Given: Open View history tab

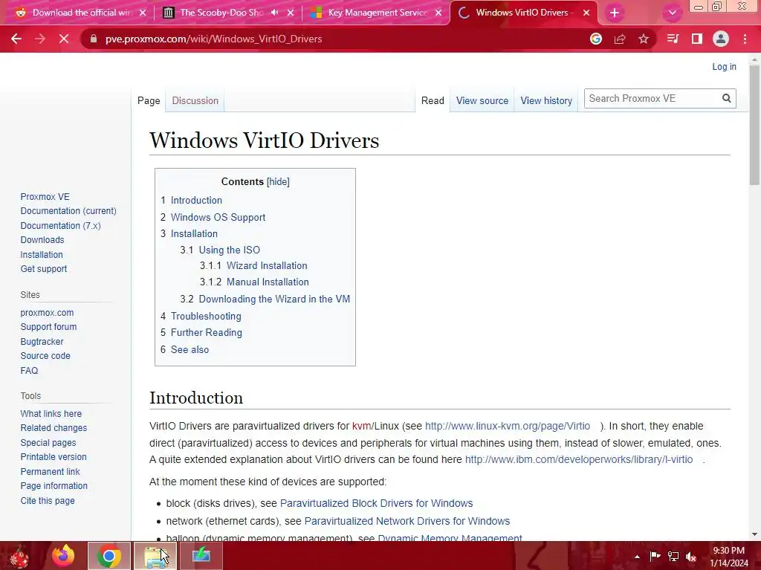Looking at the screenshot, I should pos(546,100).
